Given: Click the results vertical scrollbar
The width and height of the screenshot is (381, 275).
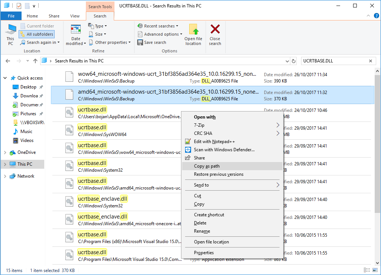Looking at the screenshot, I should coord(377,145).
